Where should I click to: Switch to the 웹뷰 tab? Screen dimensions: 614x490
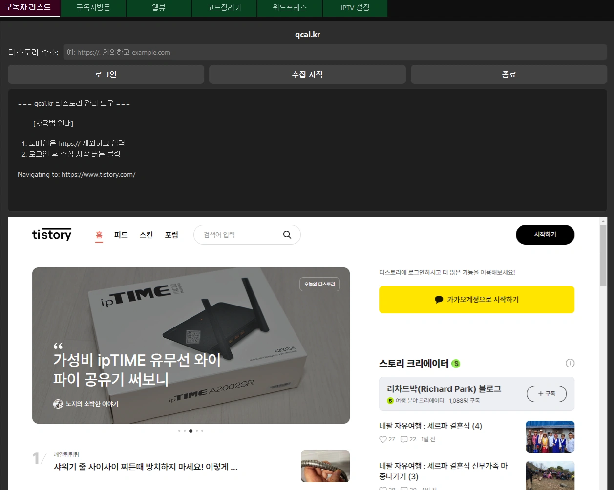click(x=158, y=8)
